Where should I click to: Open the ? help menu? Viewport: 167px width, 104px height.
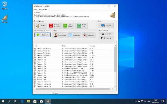coord(49,9)
